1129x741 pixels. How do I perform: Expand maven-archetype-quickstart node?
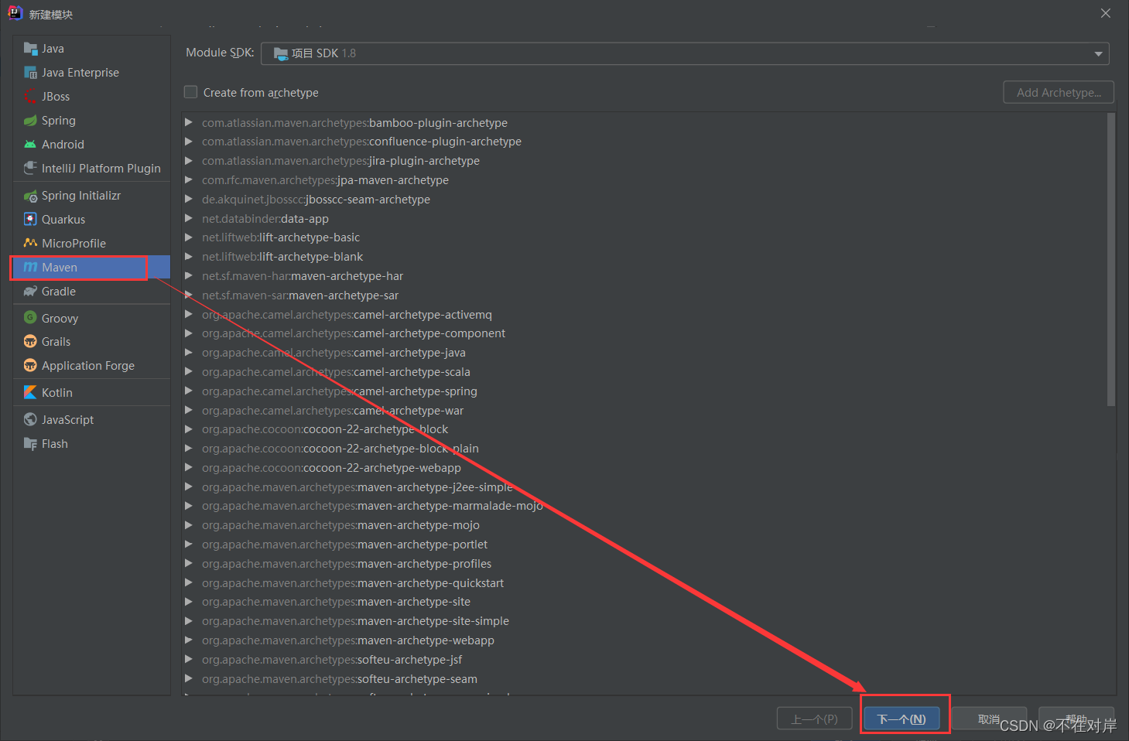pos(188,583)
